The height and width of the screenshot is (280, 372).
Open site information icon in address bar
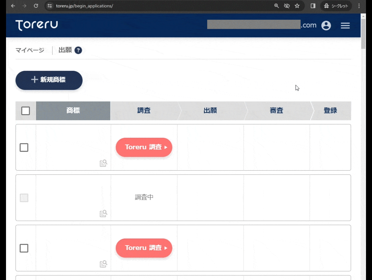coord(50,6)
